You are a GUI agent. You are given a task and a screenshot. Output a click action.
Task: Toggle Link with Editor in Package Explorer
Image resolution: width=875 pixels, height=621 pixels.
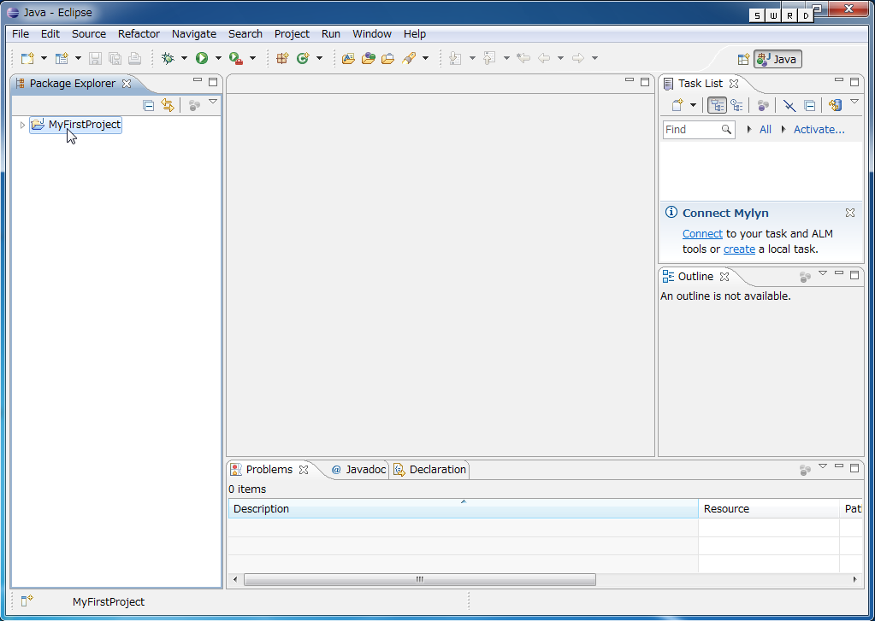pos(168,105)
